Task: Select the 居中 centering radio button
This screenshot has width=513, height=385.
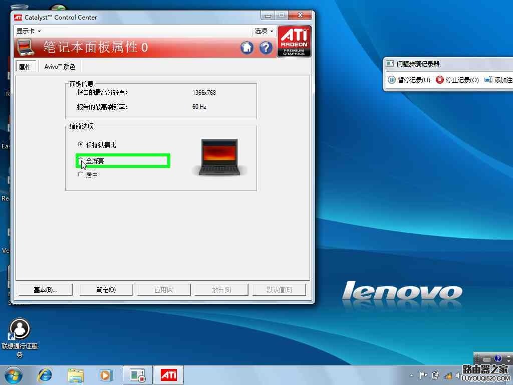Action: (x=81, y=174)
